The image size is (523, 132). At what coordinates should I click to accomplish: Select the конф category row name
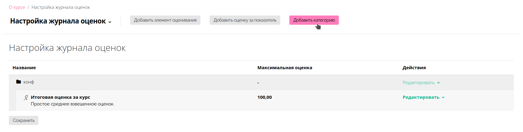coord(29,82)
